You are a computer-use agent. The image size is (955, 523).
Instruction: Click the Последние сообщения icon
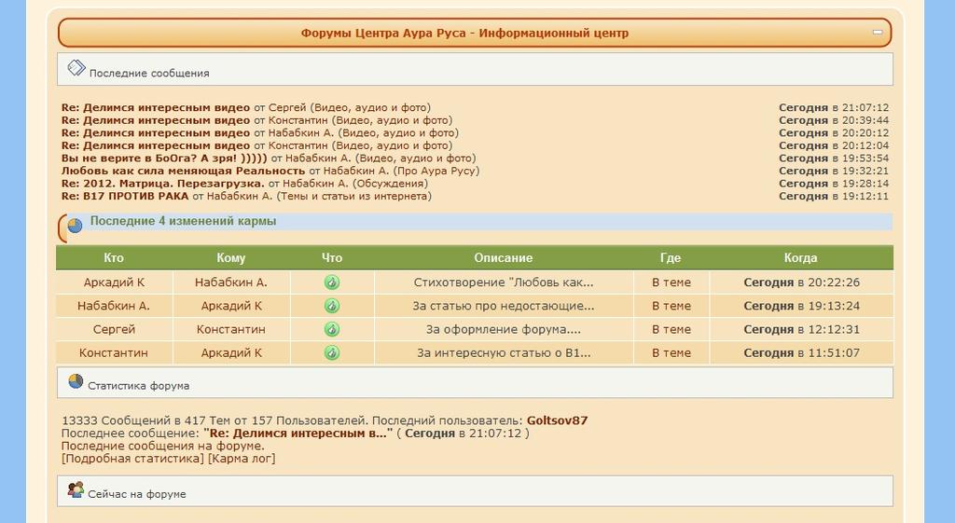(x=76, y=70)
